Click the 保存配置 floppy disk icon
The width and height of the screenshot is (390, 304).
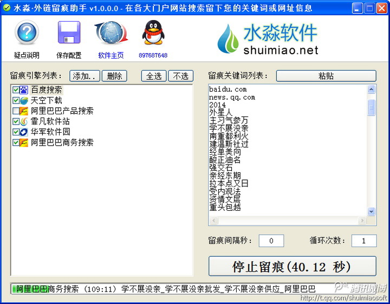[x=69, y=33]
